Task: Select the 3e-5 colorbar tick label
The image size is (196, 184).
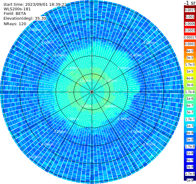Action: click(190, 58)
